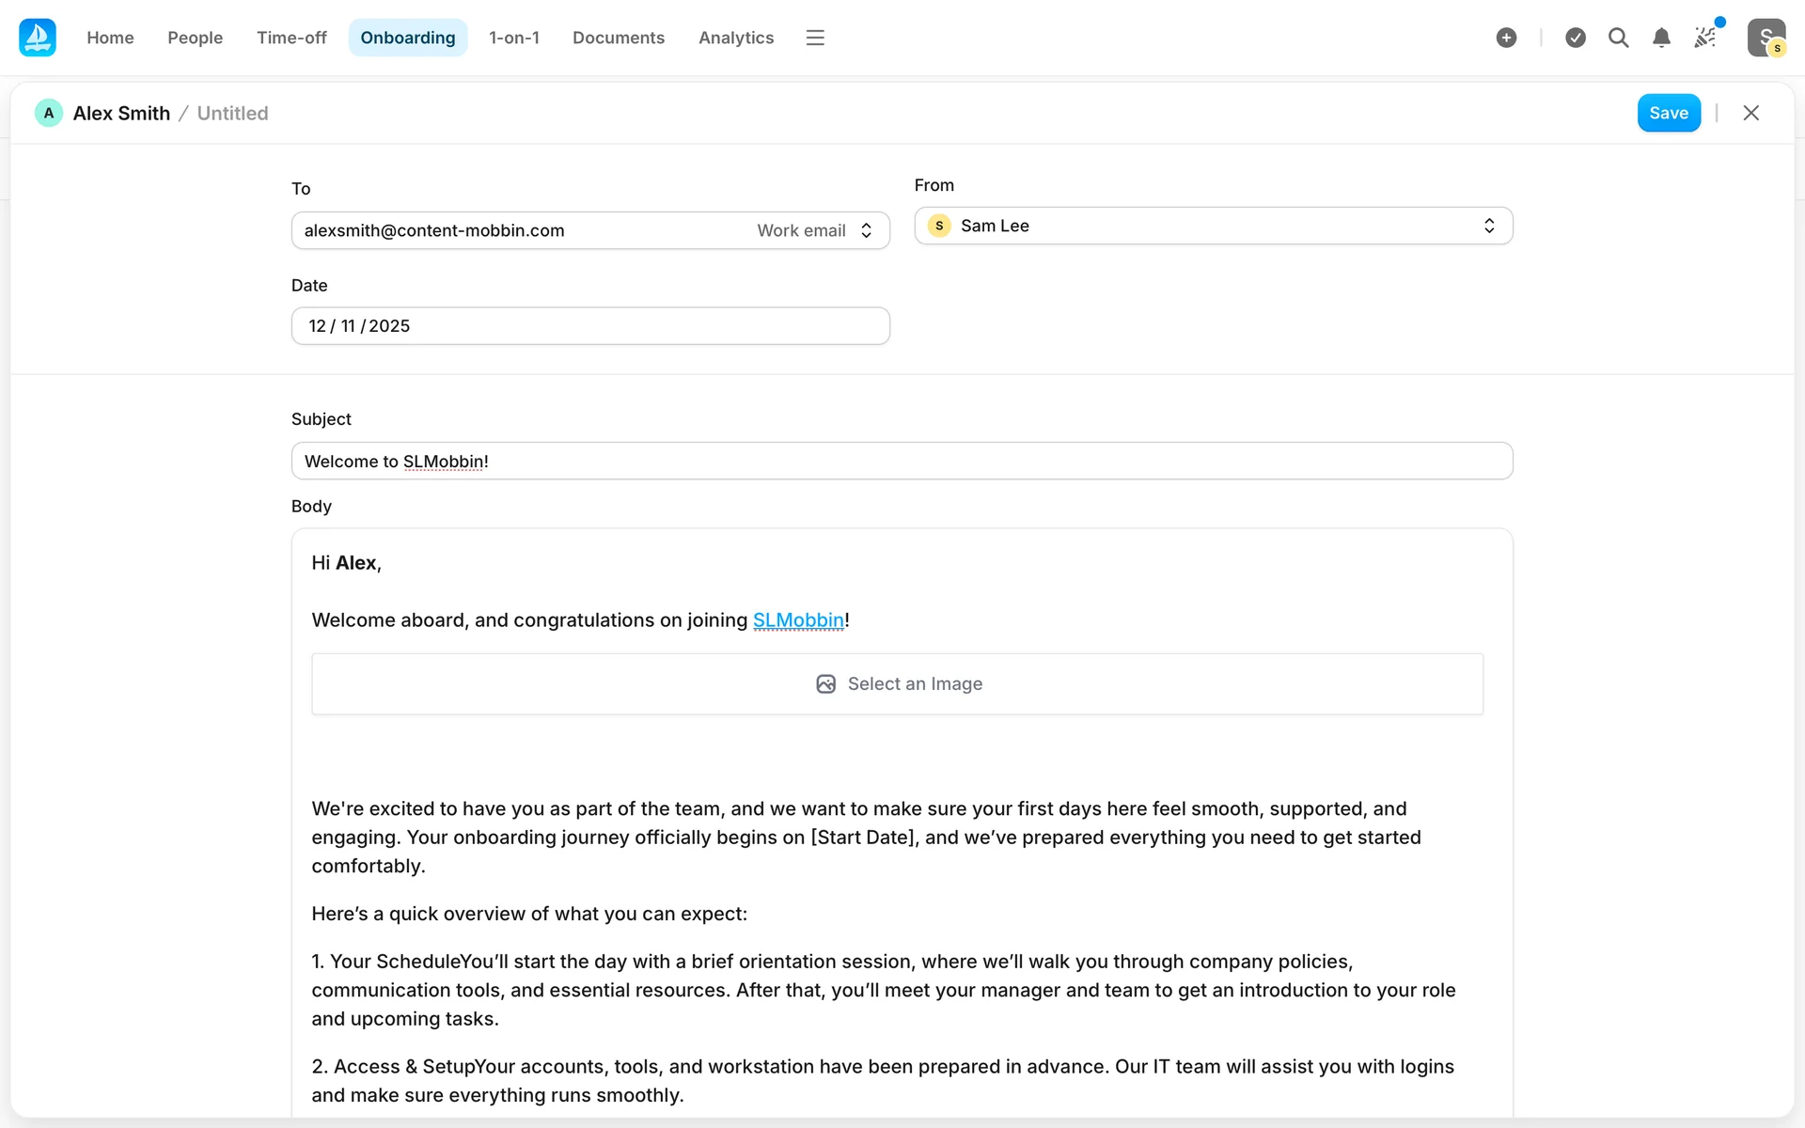
Task: Click the sailboat app logo
Action: 38,38
